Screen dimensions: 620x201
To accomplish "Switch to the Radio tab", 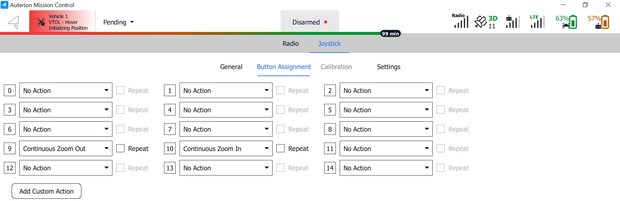I will 291,44.
